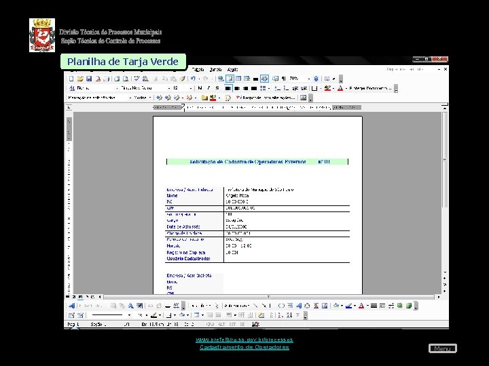Create a new blank document
This screenshot has width=489, height=366.
[71, 79]
